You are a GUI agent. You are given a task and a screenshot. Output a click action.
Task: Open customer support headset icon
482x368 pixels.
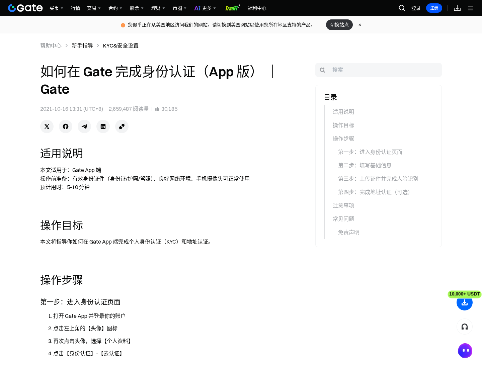pos(465,327)
